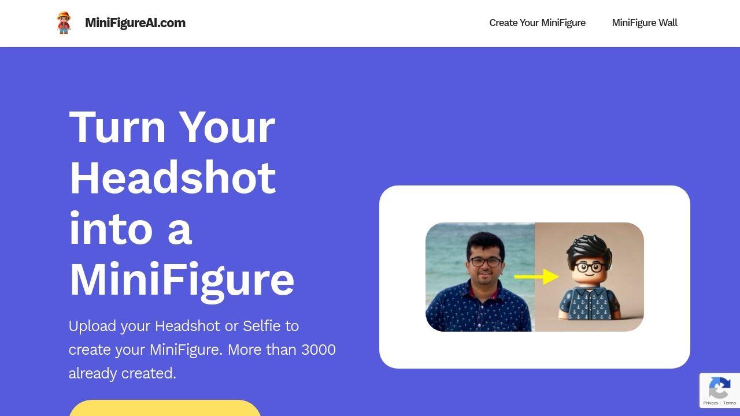Click the yellow arrow between the photos
740x416 pixels.
click(536, 277)
